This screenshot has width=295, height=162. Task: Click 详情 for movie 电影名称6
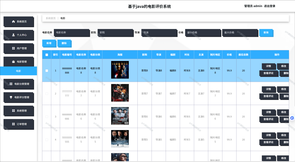coord(269,112)
